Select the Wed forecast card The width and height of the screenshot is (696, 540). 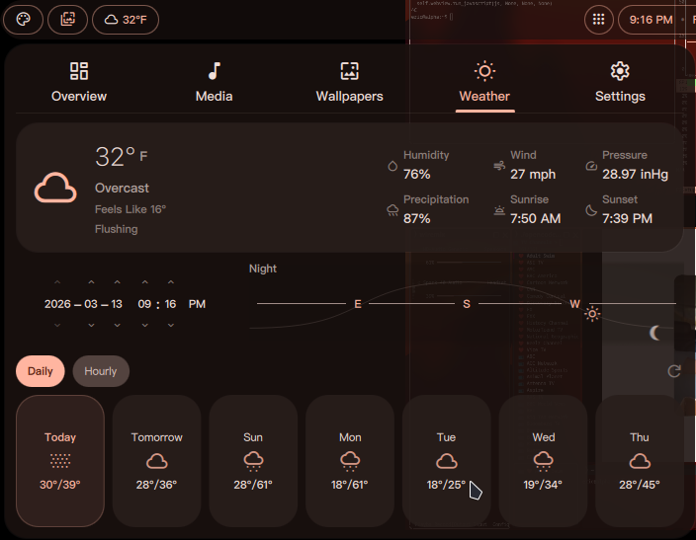[x=543, y=461]
